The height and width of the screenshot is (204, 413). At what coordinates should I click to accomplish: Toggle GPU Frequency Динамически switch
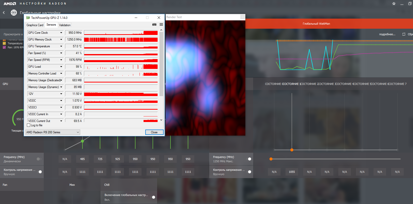(x=39, y=159)
